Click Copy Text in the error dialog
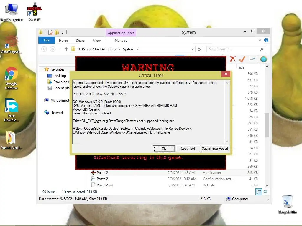The image size is (302, 226). click(x=188, y=149)
